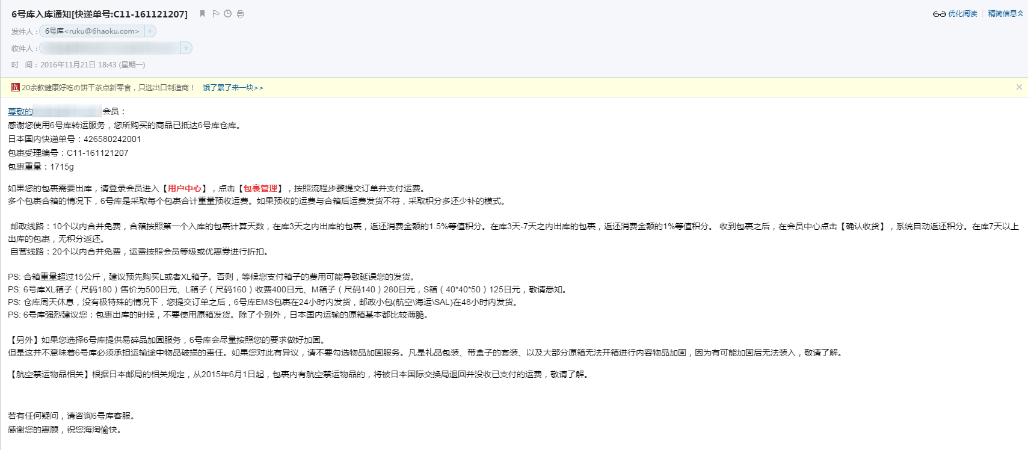Click the parcel weight 1715g
Screen dimensions: 1028x450
(62, 167)
